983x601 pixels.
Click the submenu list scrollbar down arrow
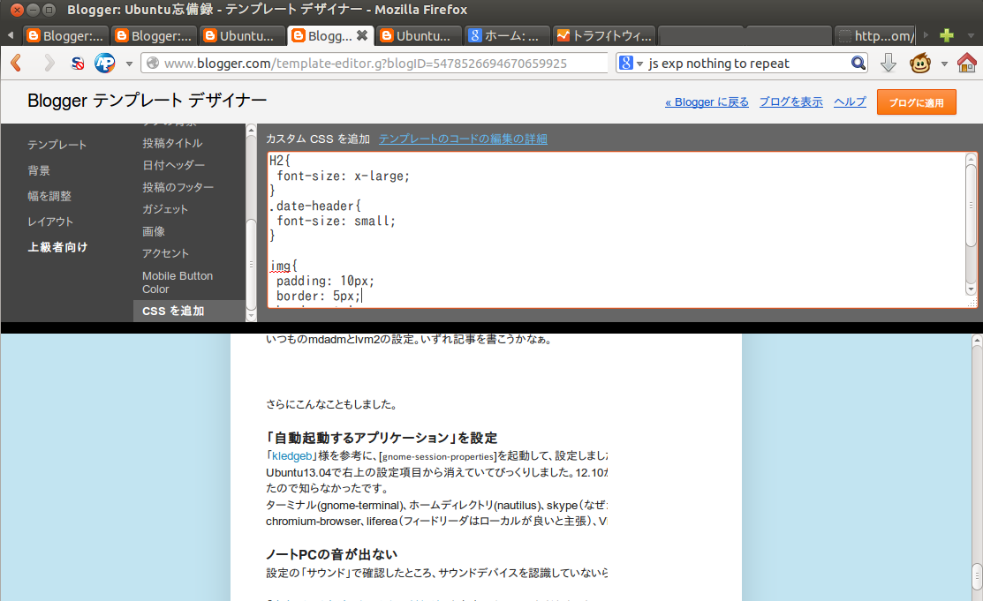(251, 316)
